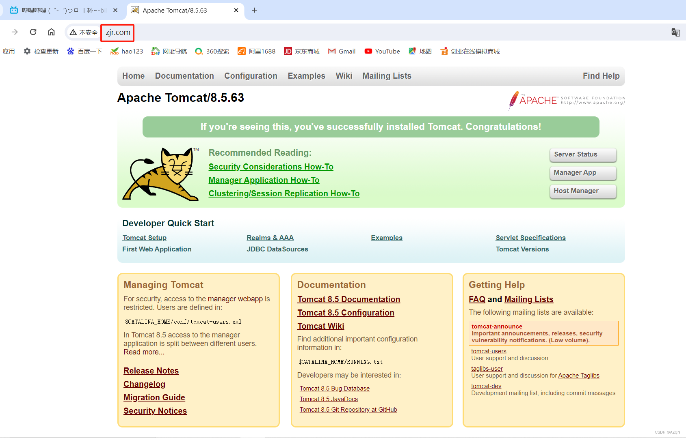The image size is (686, 438).
Task: Open the 地图 maps bookmark
Action: click(x=420, y=51)
